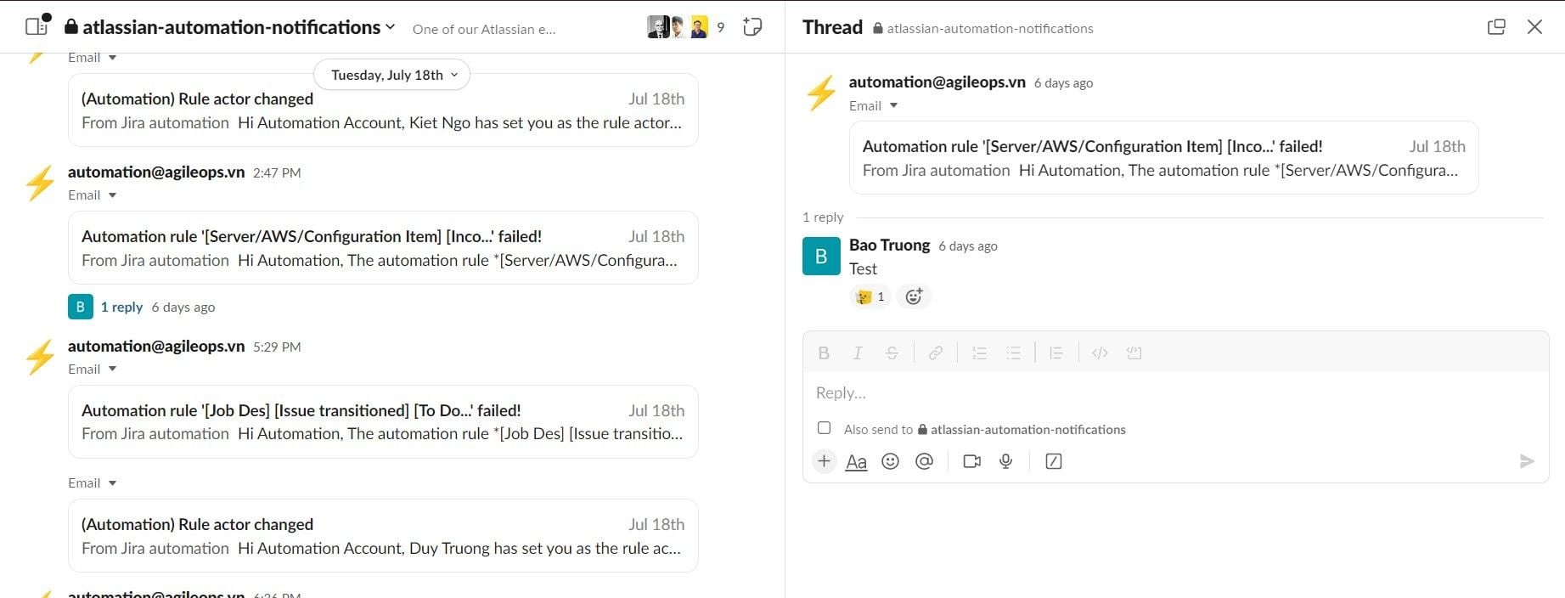Insert inline code in reply

pos(1100,353)
